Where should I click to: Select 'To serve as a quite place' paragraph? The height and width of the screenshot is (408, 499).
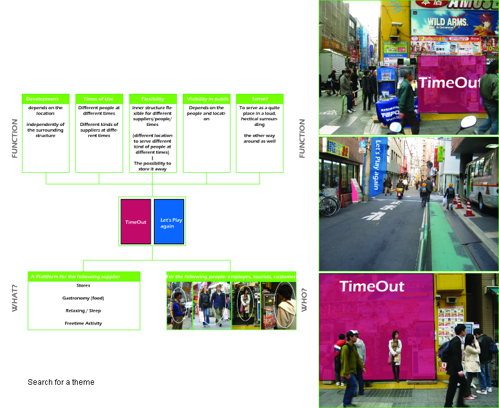point(259,116)
